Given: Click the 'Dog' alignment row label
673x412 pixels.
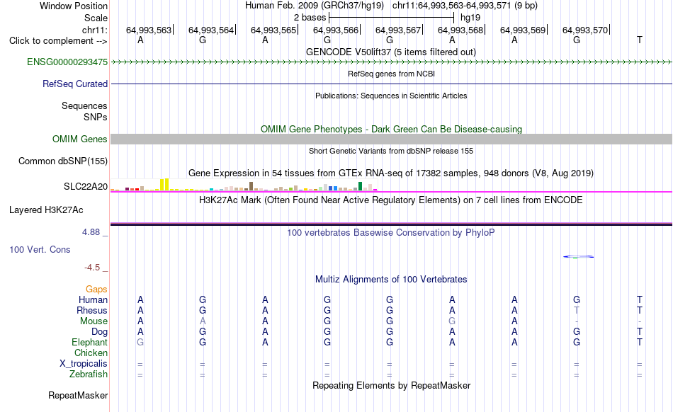Looking at the screenshot, I should (99, 332).
